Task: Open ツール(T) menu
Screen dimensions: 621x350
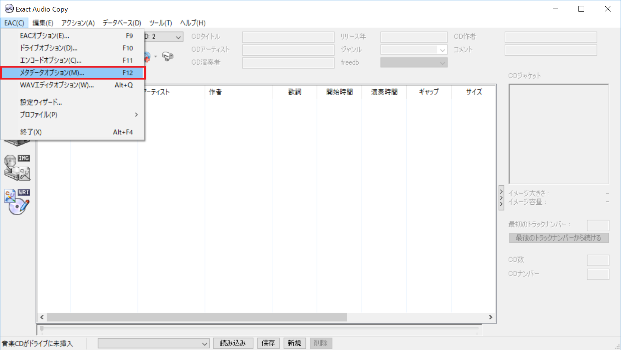Action: pos(160,23)
